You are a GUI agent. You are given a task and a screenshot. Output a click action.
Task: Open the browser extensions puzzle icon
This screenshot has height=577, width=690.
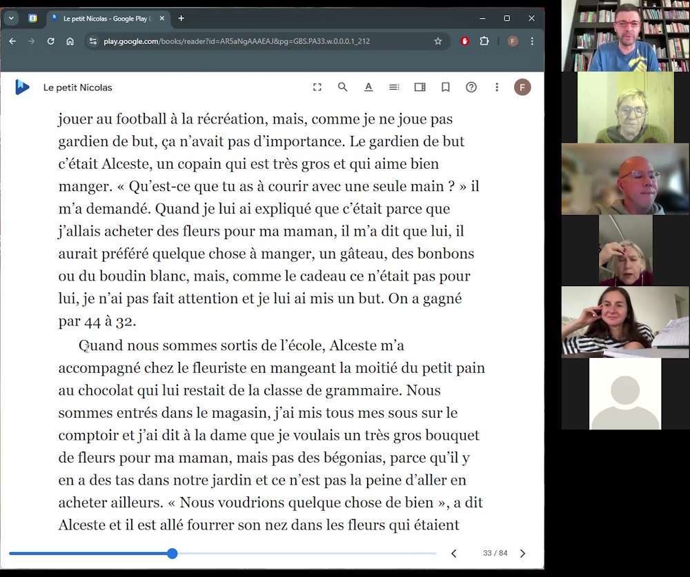pos(484,41)
